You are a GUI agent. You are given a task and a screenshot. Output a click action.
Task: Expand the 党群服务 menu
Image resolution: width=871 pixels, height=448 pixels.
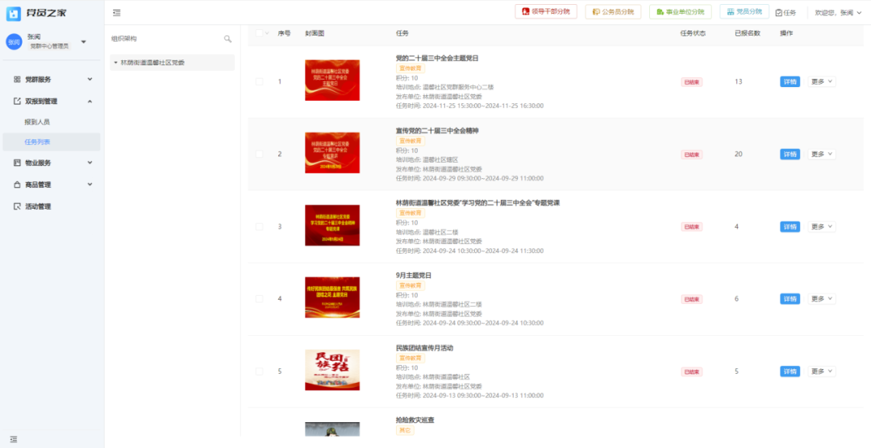(90, 80)
